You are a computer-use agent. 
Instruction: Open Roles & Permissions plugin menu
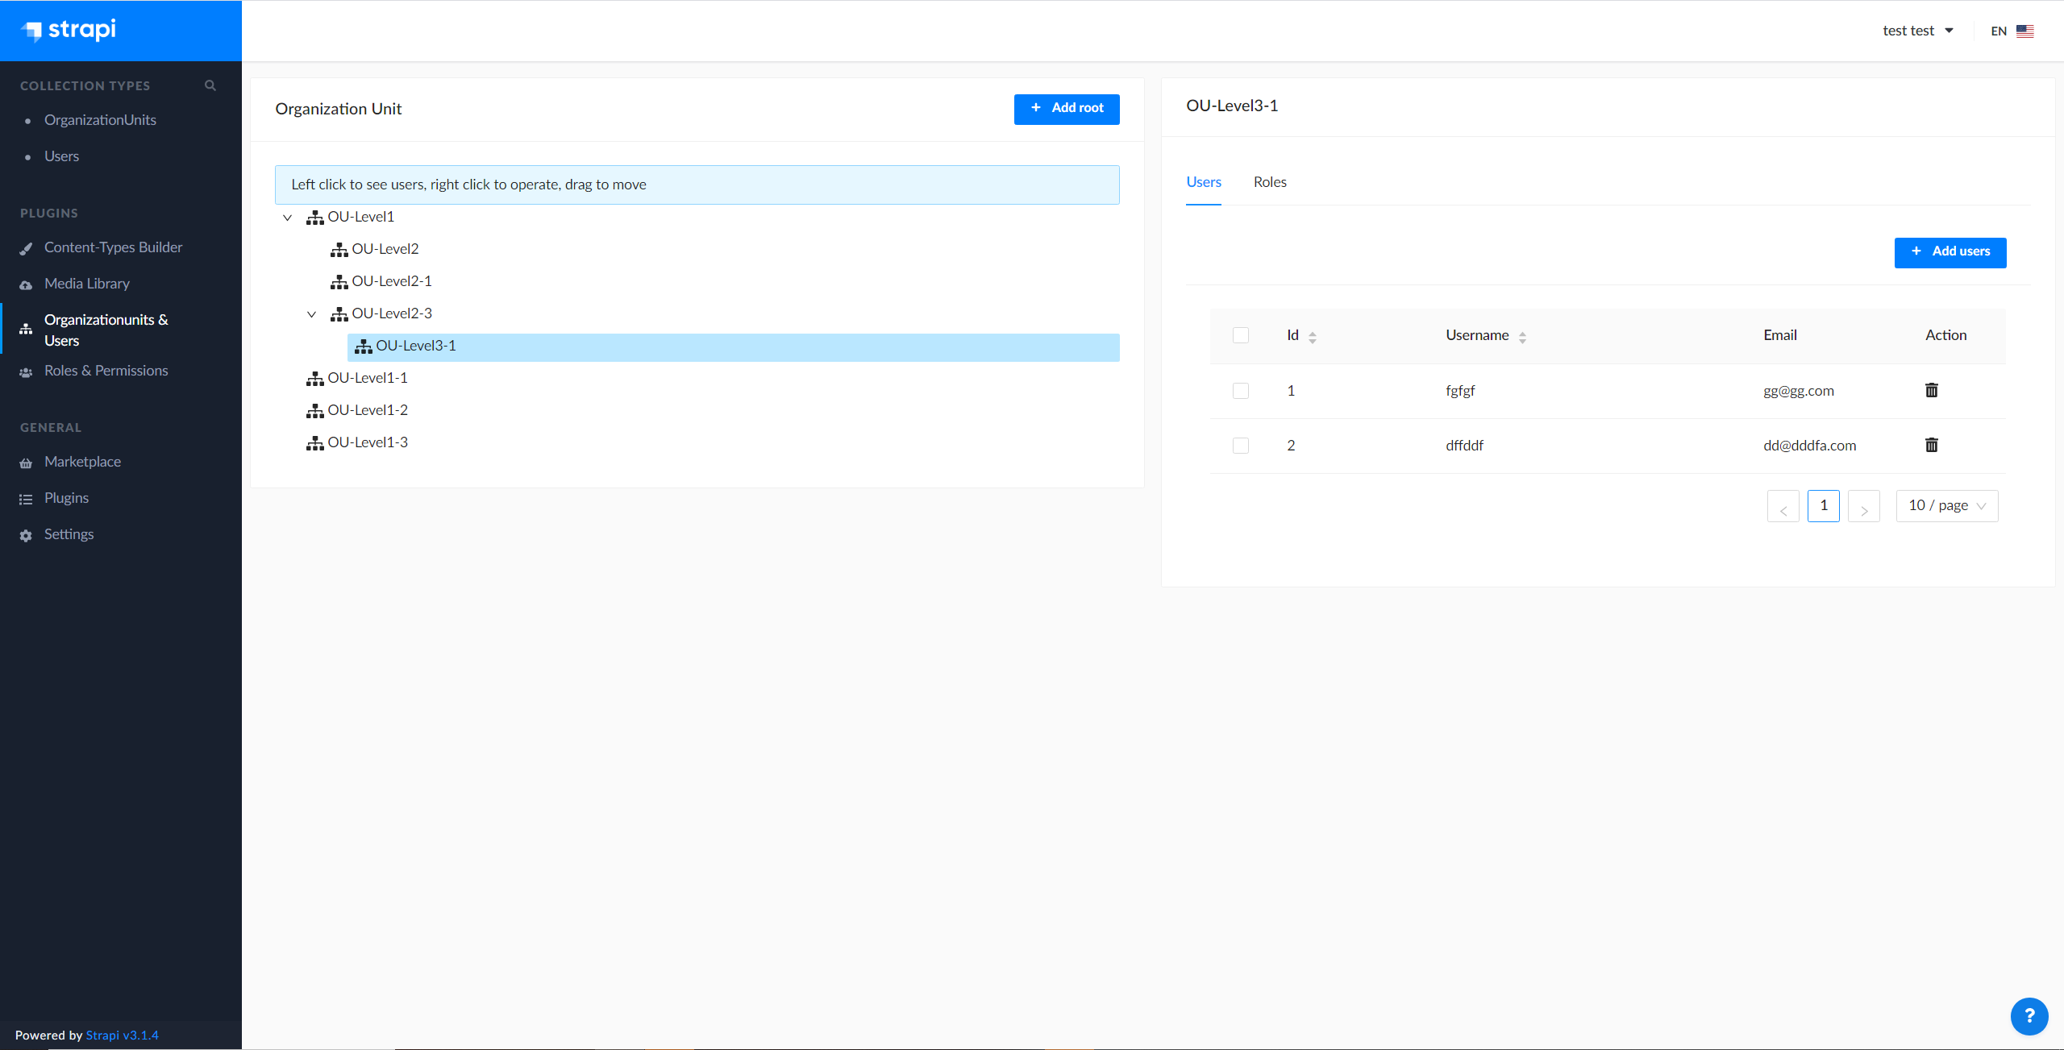click(x=106, y=371)
